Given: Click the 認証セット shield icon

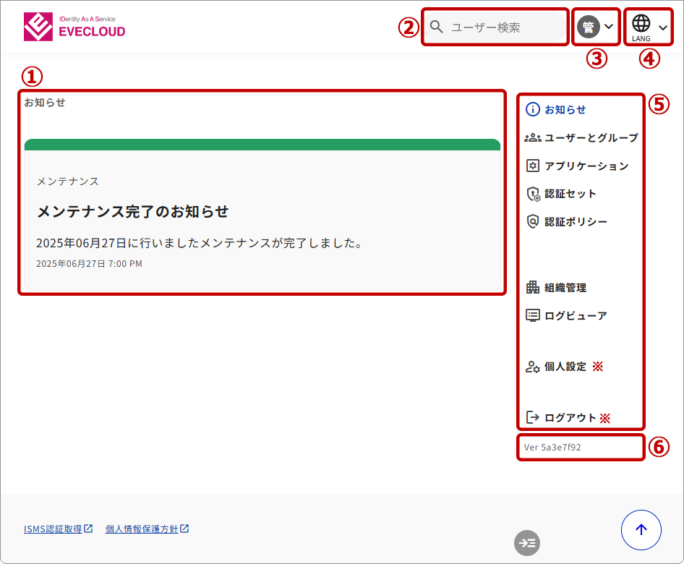Looking at the screenshot, I should [x=533, y=194].
